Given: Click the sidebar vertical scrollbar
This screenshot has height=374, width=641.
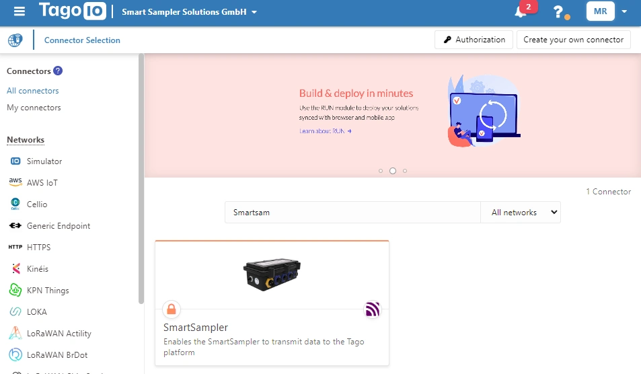Looking at the screenshot, I should tap(141, 179).
